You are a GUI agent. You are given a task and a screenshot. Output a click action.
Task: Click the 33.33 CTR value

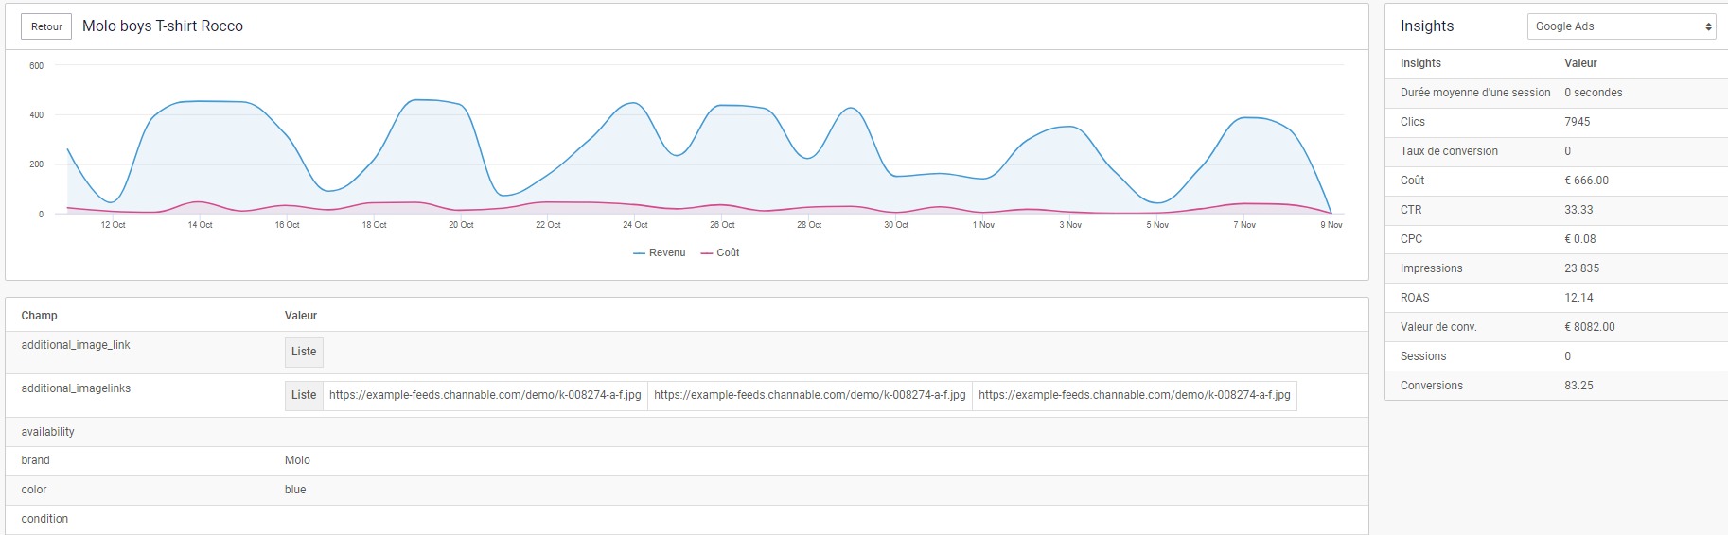pyautogui.click(x=1578, y=210)
